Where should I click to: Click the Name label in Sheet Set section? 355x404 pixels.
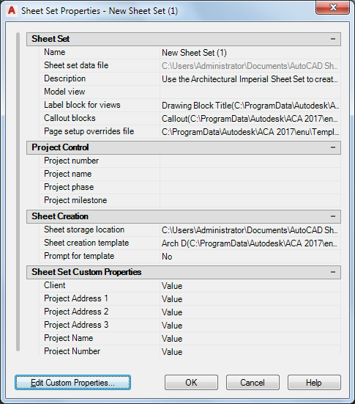55,52
